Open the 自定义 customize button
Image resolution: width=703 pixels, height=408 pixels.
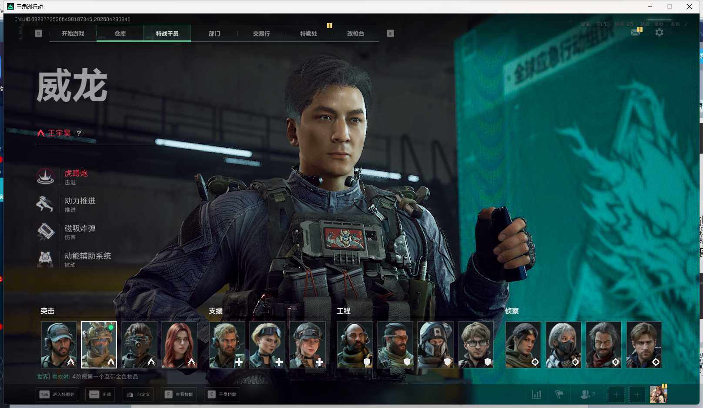coord(138,395)
